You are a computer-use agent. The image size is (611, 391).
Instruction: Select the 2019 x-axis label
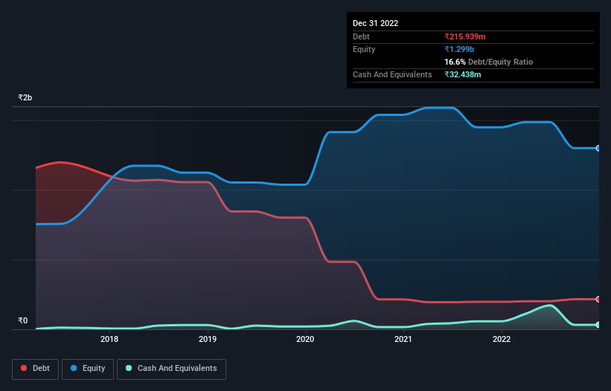(x=208, y=339)
